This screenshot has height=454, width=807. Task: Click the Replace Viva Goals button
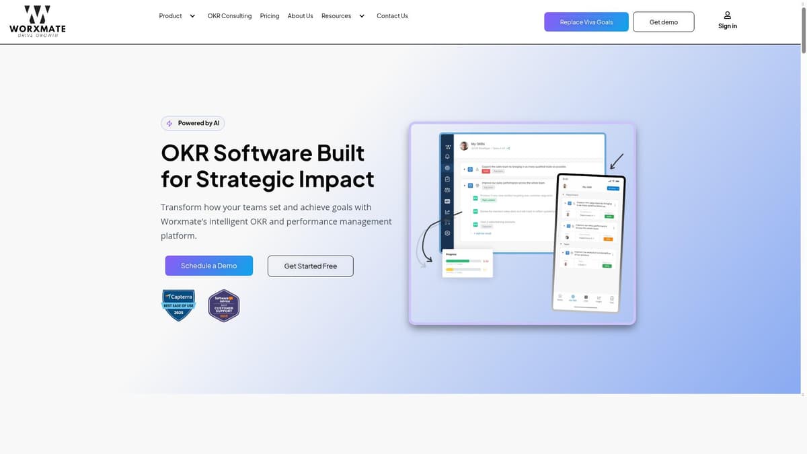pyautogui.click(x=586, y=22)
